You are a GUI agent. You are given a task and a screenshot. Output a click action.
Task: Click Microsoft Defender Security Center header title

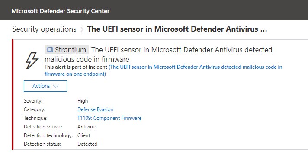coord(61,11)
